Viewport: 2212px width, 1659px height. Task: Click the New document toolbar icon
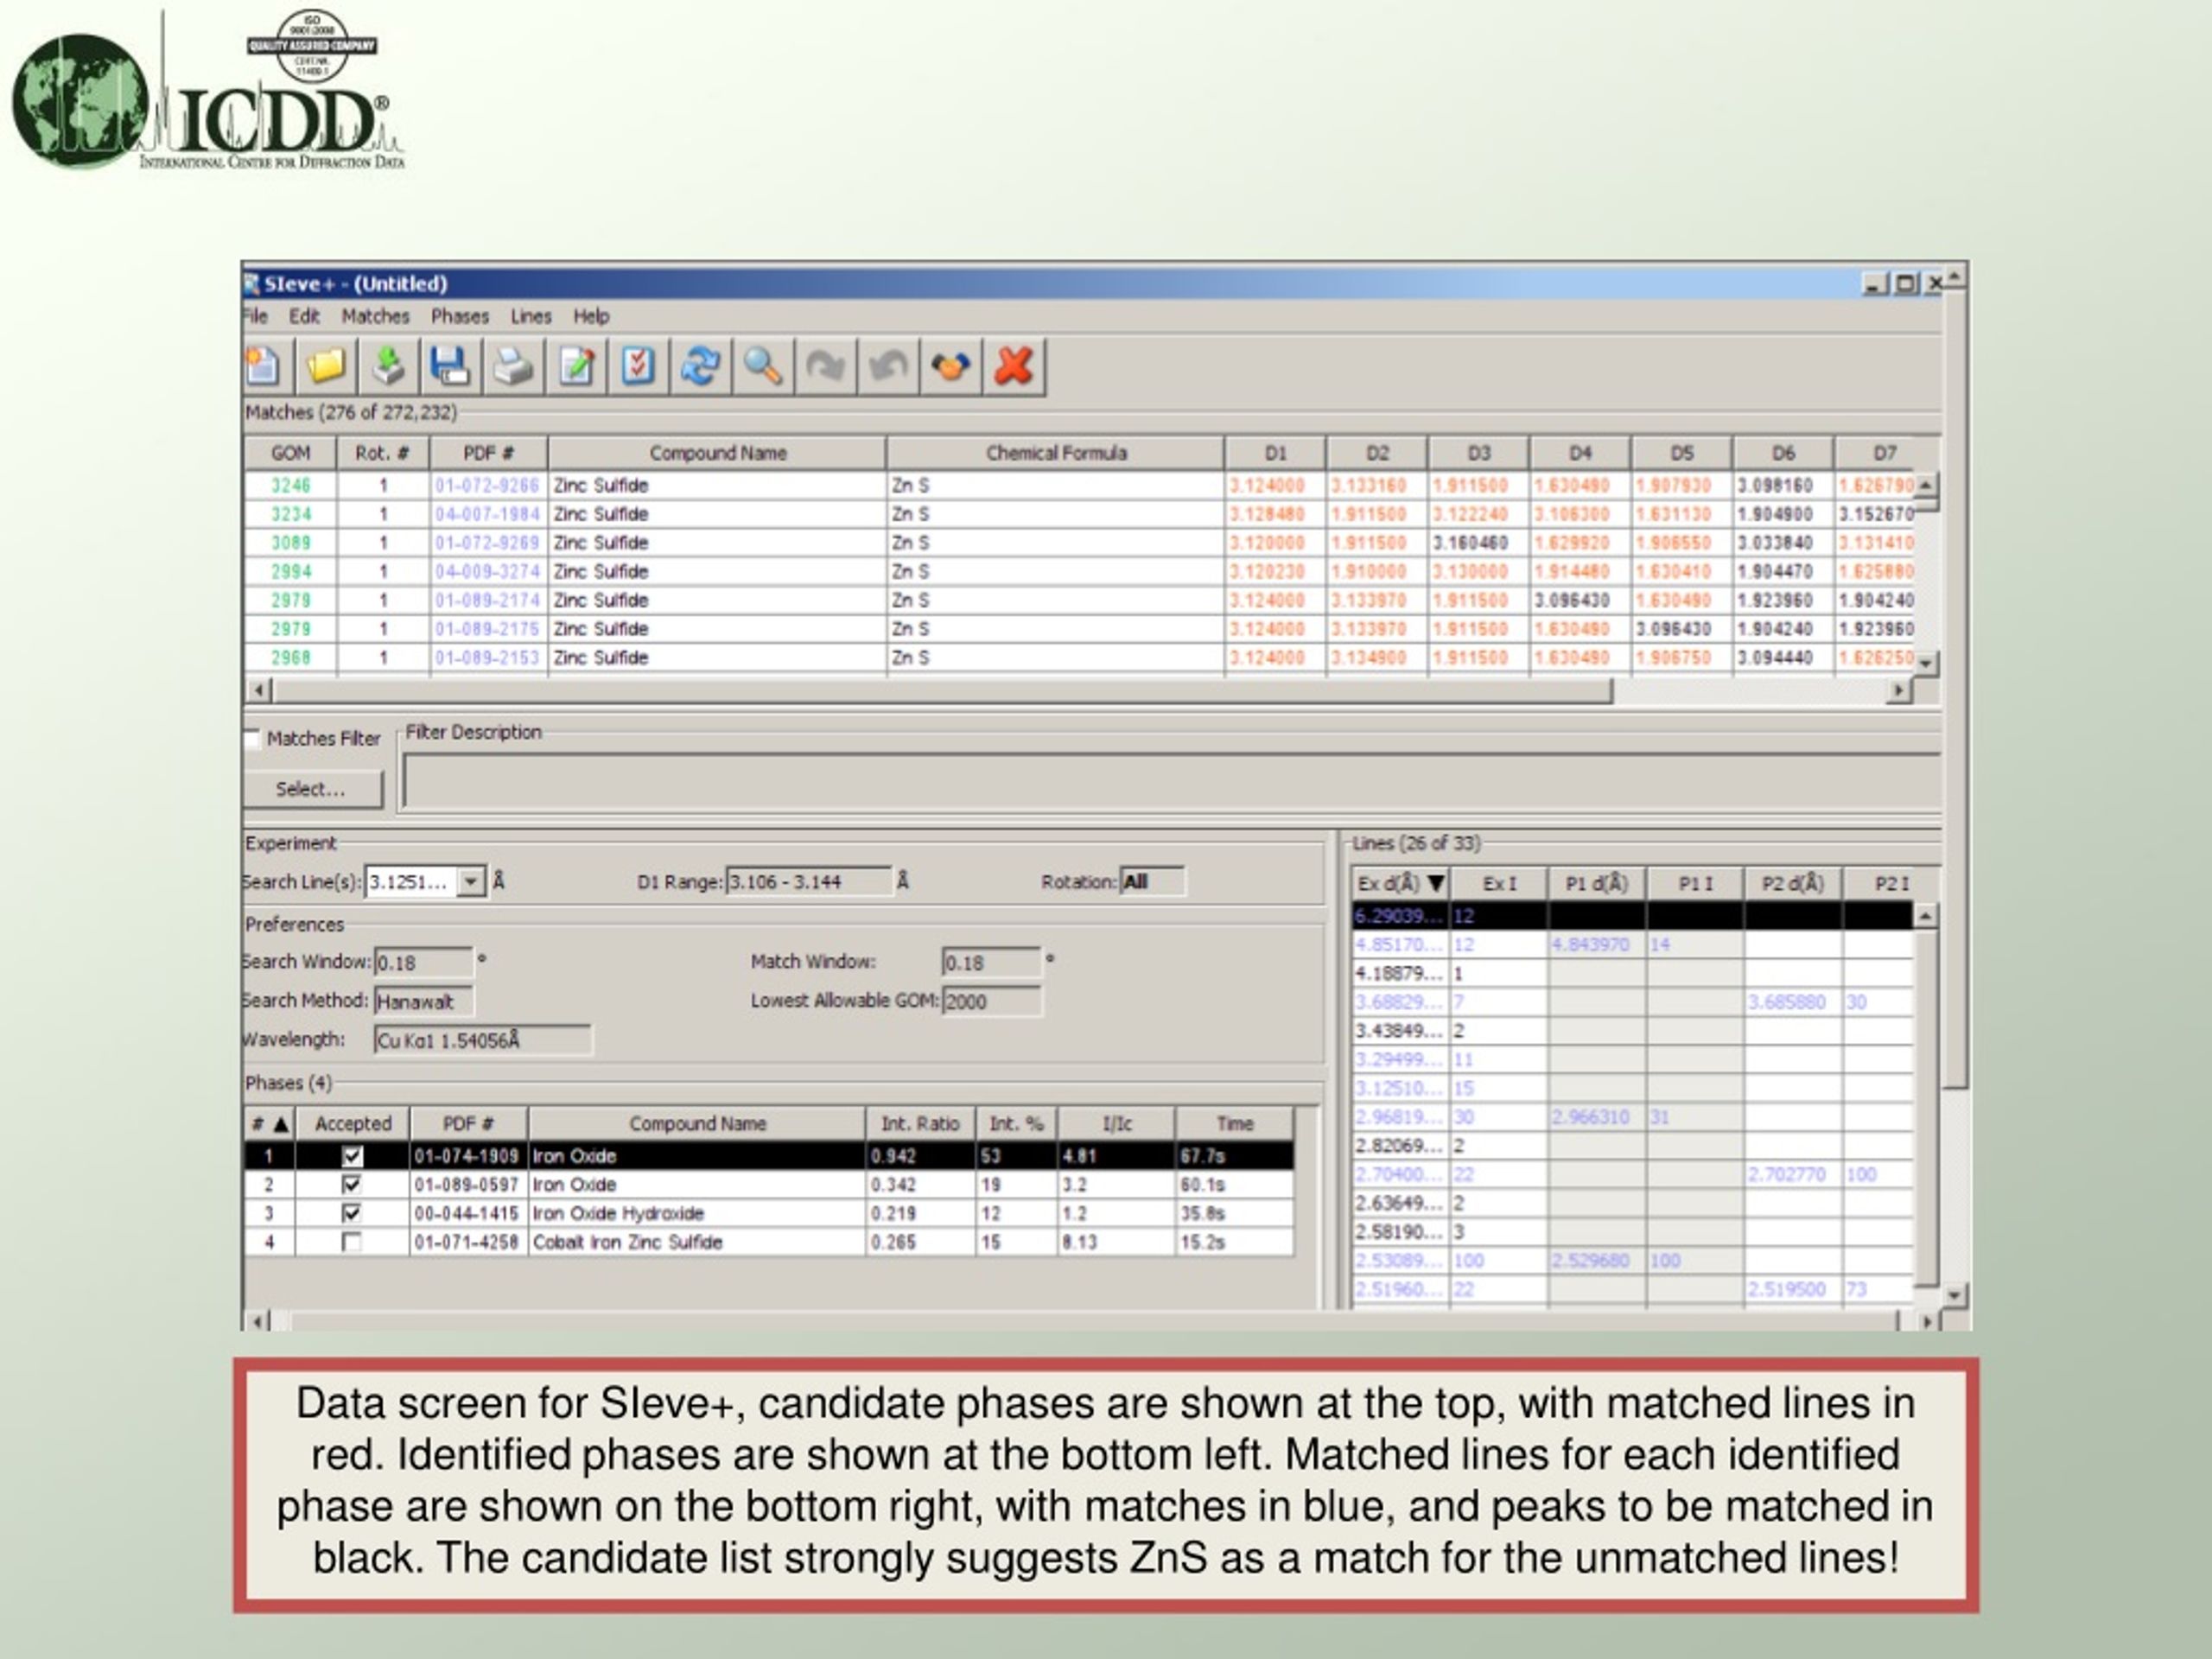click(263, 366)
